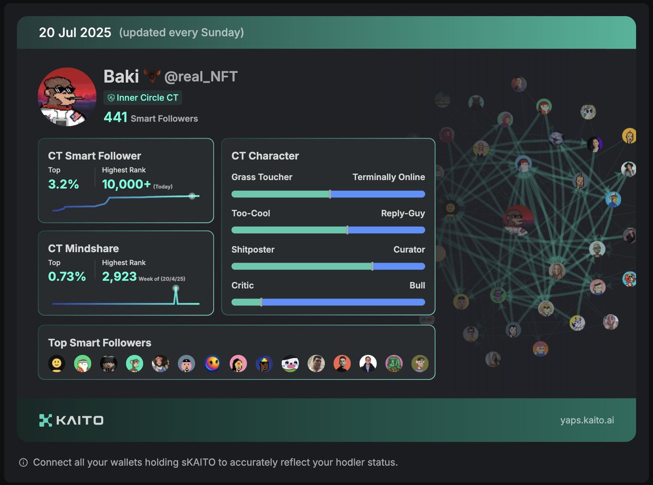Image resolution: width=653 pixels, height=485 pixels.
Task: Click the Terminally Online label
Action: [x=389, y=177]
